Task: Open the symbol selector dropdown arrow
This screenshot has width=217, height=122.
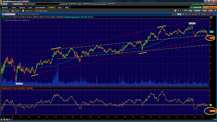Action: 16,14
